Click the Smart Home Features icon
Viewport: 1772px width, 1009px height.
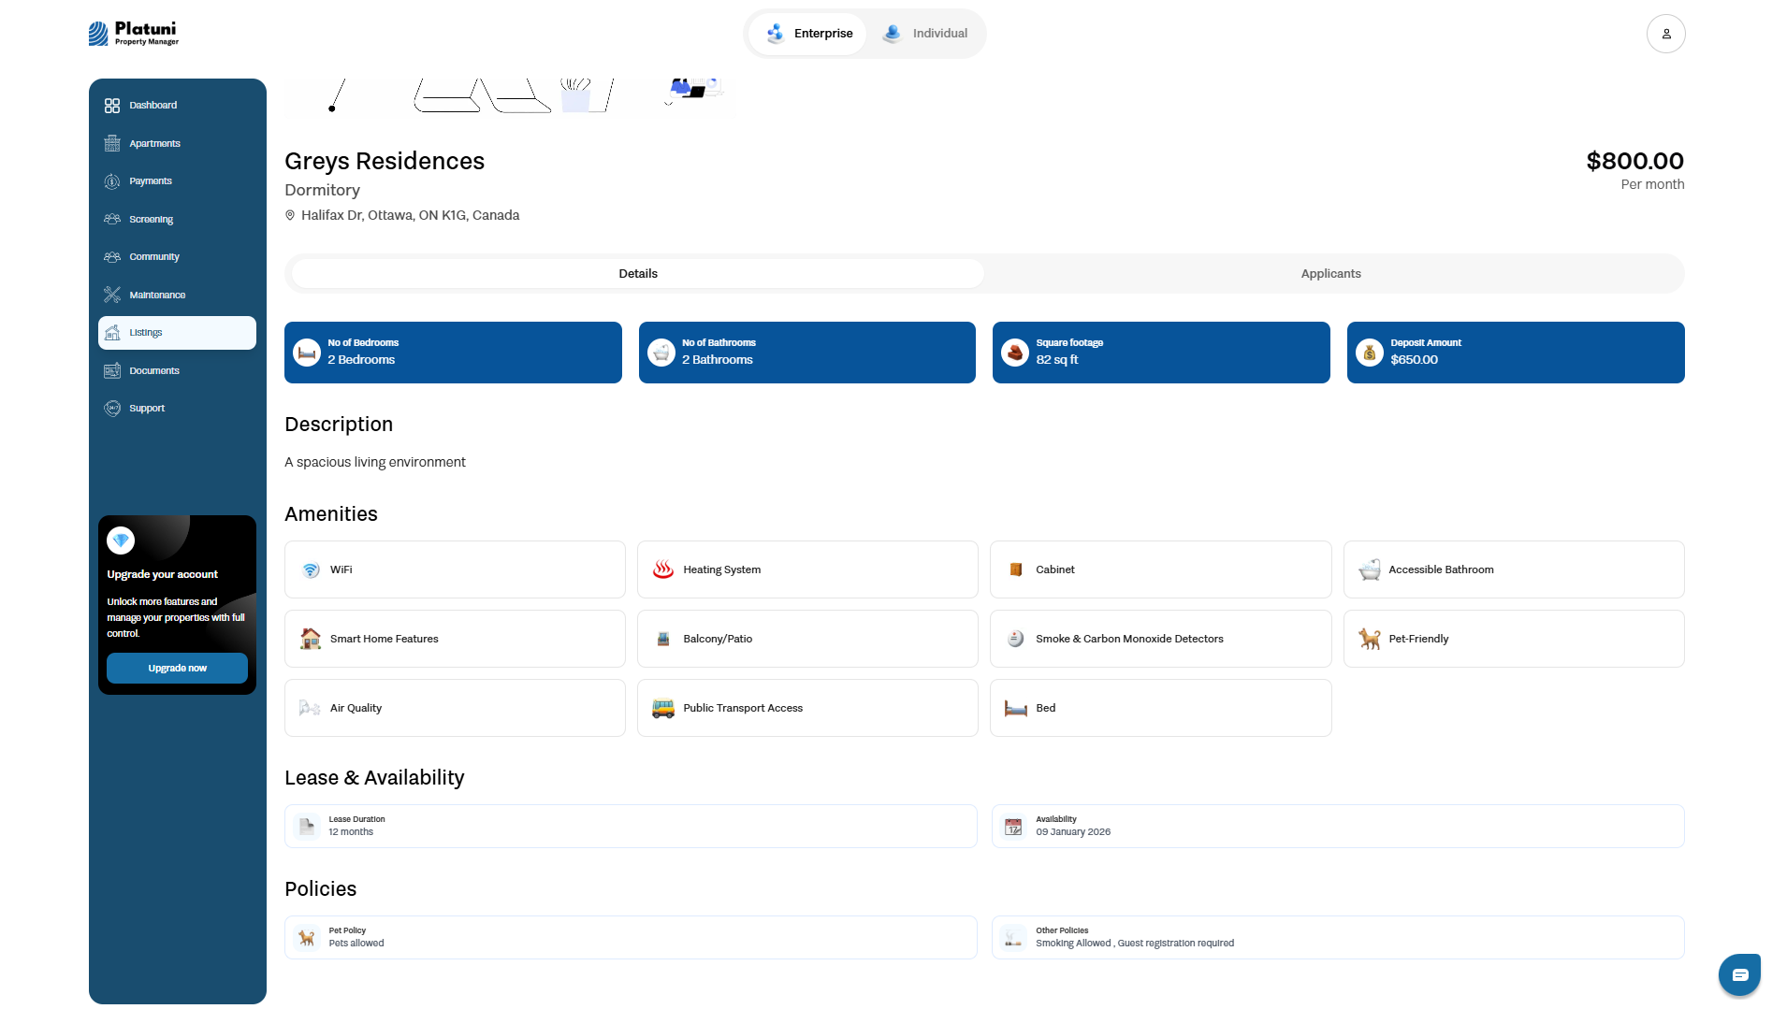coord(311,639)
